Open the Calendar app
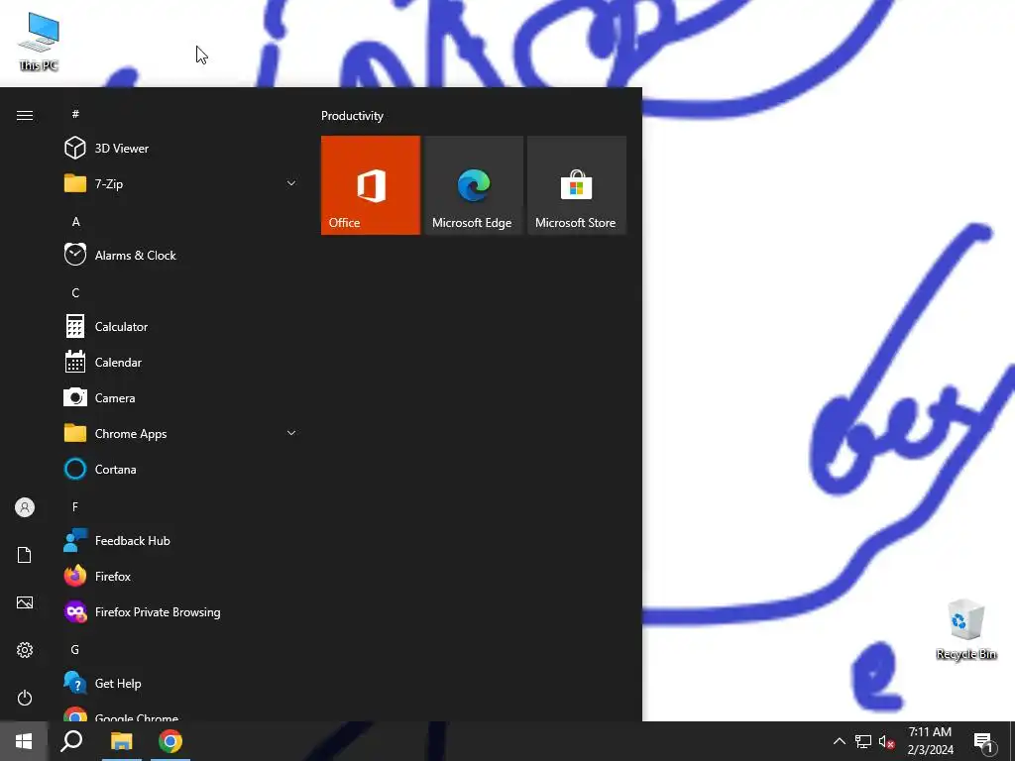This screenshot has width=1015, height=761. coord(179,363)
